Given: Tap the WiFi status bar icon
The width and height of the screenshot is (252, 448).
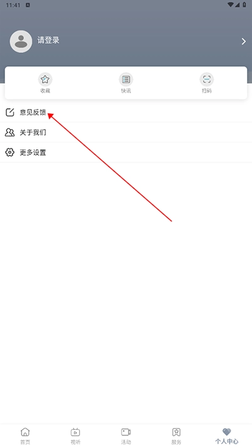Looking at the screenshot, I should coord(231,5).
